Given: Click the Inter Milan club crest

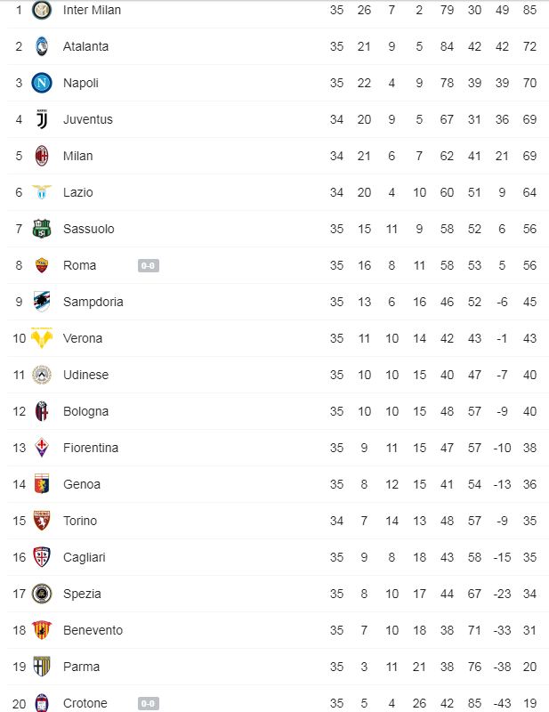Looking at the screenshot, I should pyautogui.click(x=42, y=10).
